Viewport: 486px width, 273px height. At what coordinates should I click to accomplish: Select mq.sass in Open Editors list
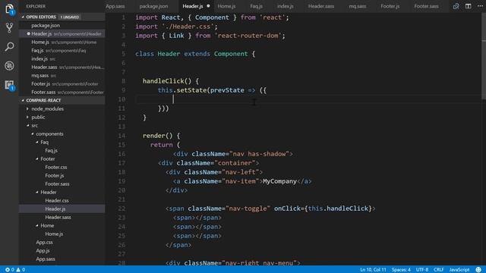point(62,76)
